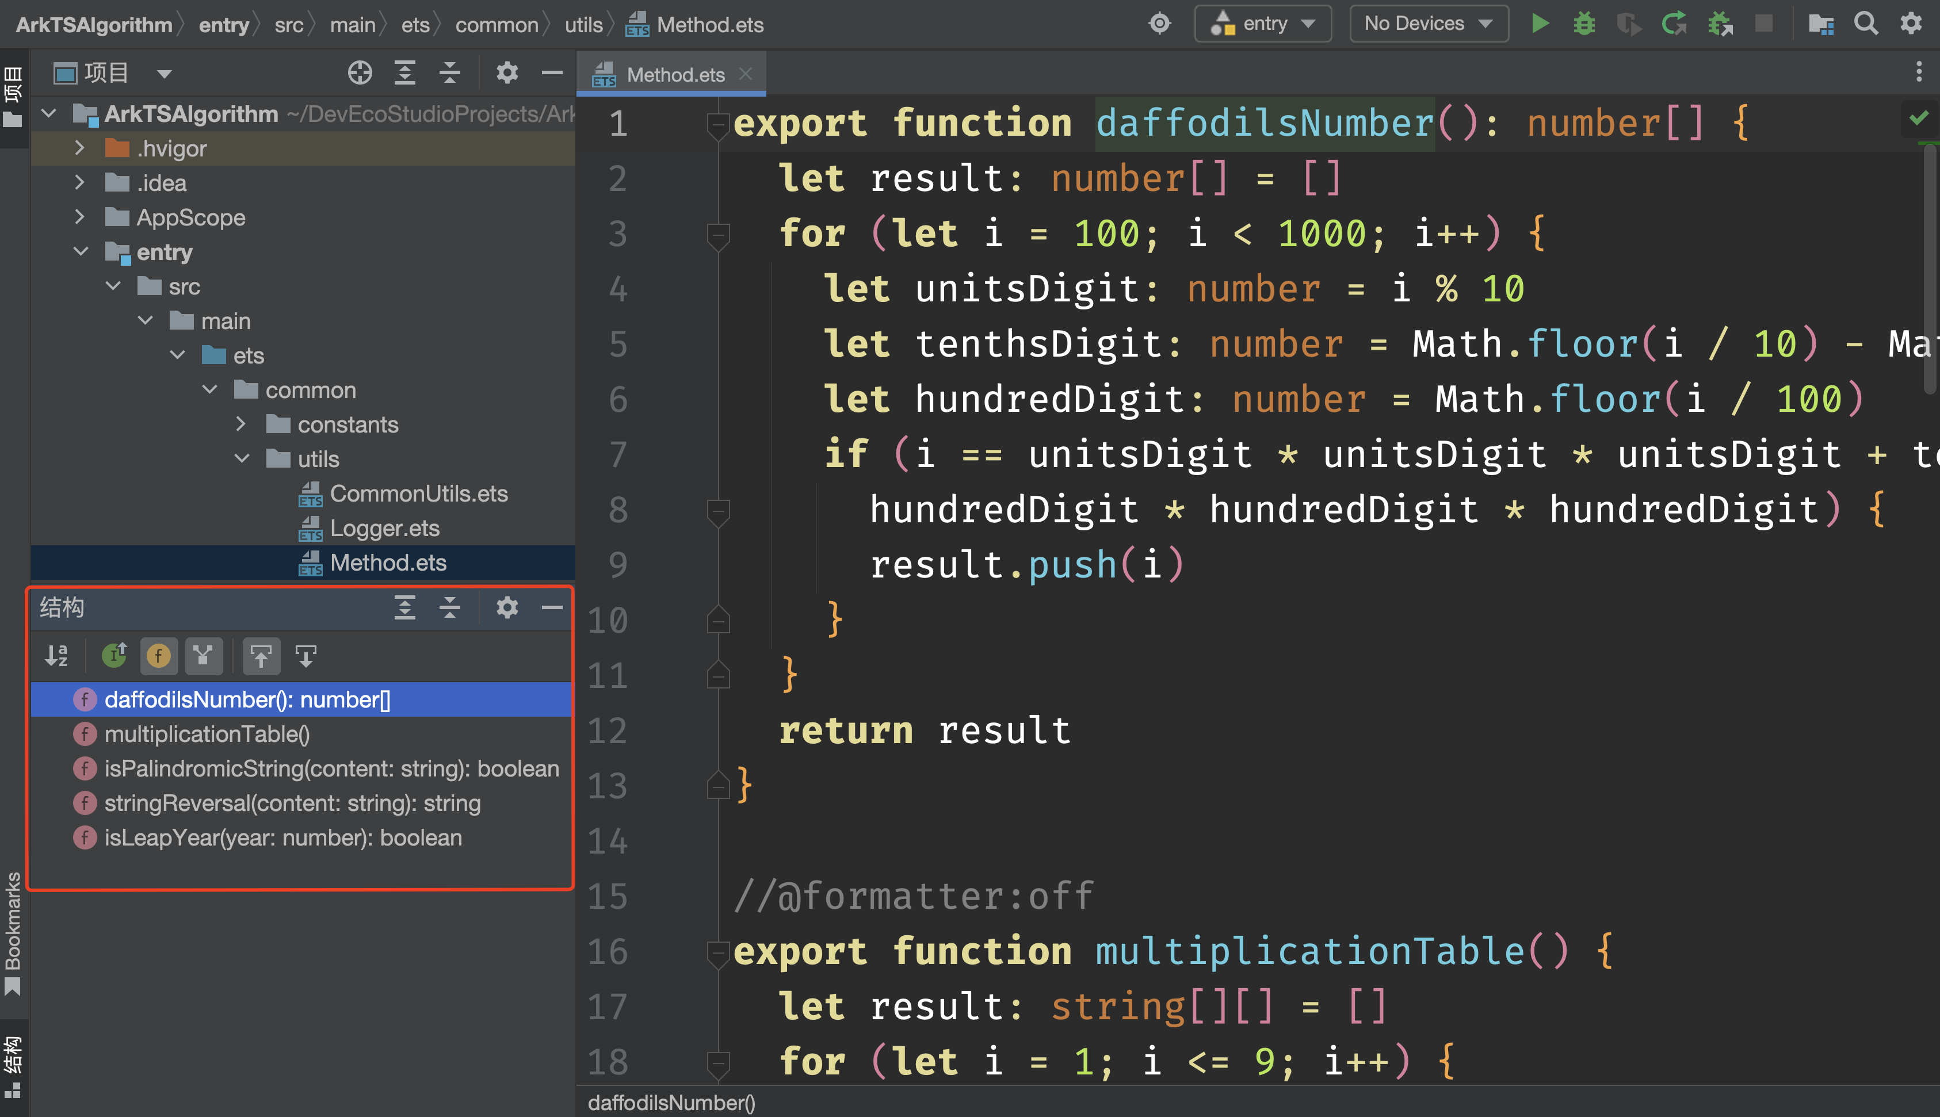Click the locate-file crosshair icon in the project panel
This screenshot has height=1117, width=1940.
click(x=359, y=73)
